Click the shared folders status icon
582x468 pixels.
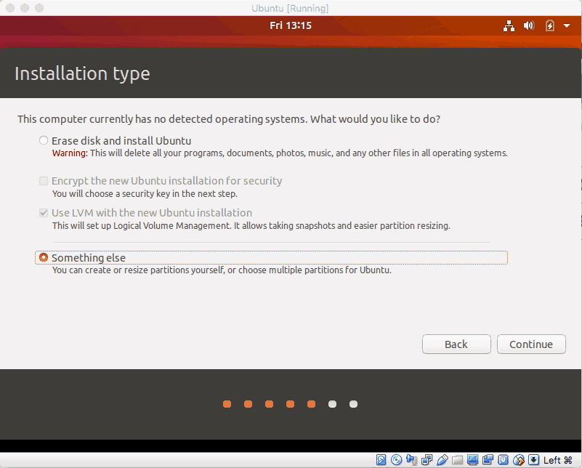tap(457, 460)
